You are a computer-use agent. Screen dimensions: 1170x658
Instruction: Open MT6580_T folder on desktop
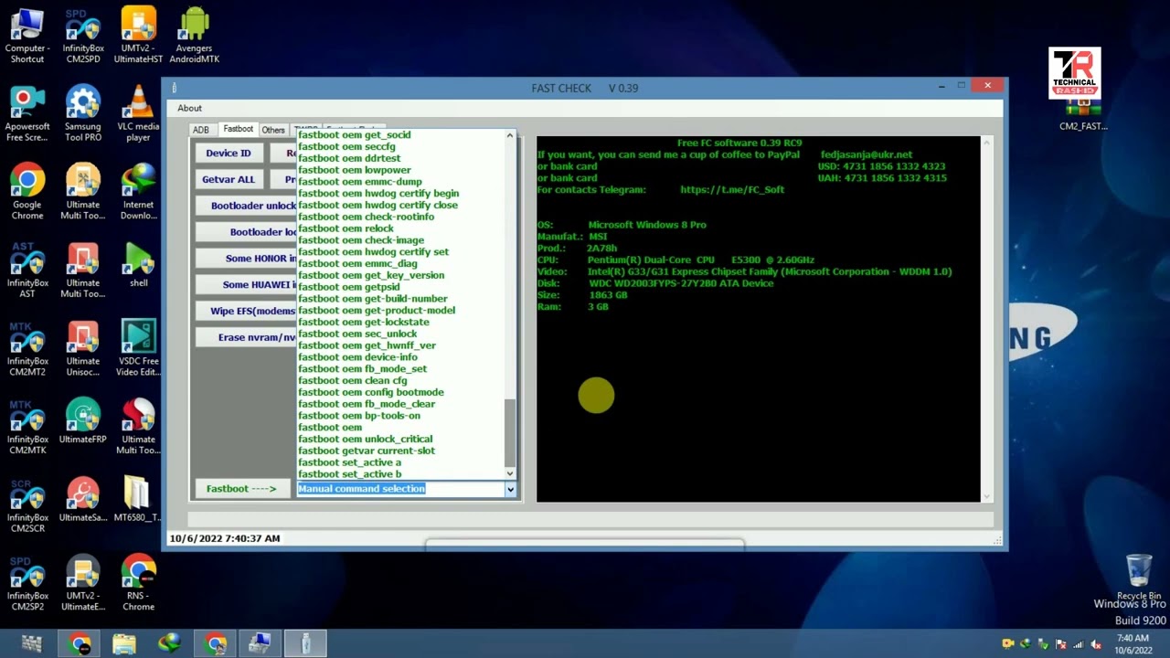(138, 500)
